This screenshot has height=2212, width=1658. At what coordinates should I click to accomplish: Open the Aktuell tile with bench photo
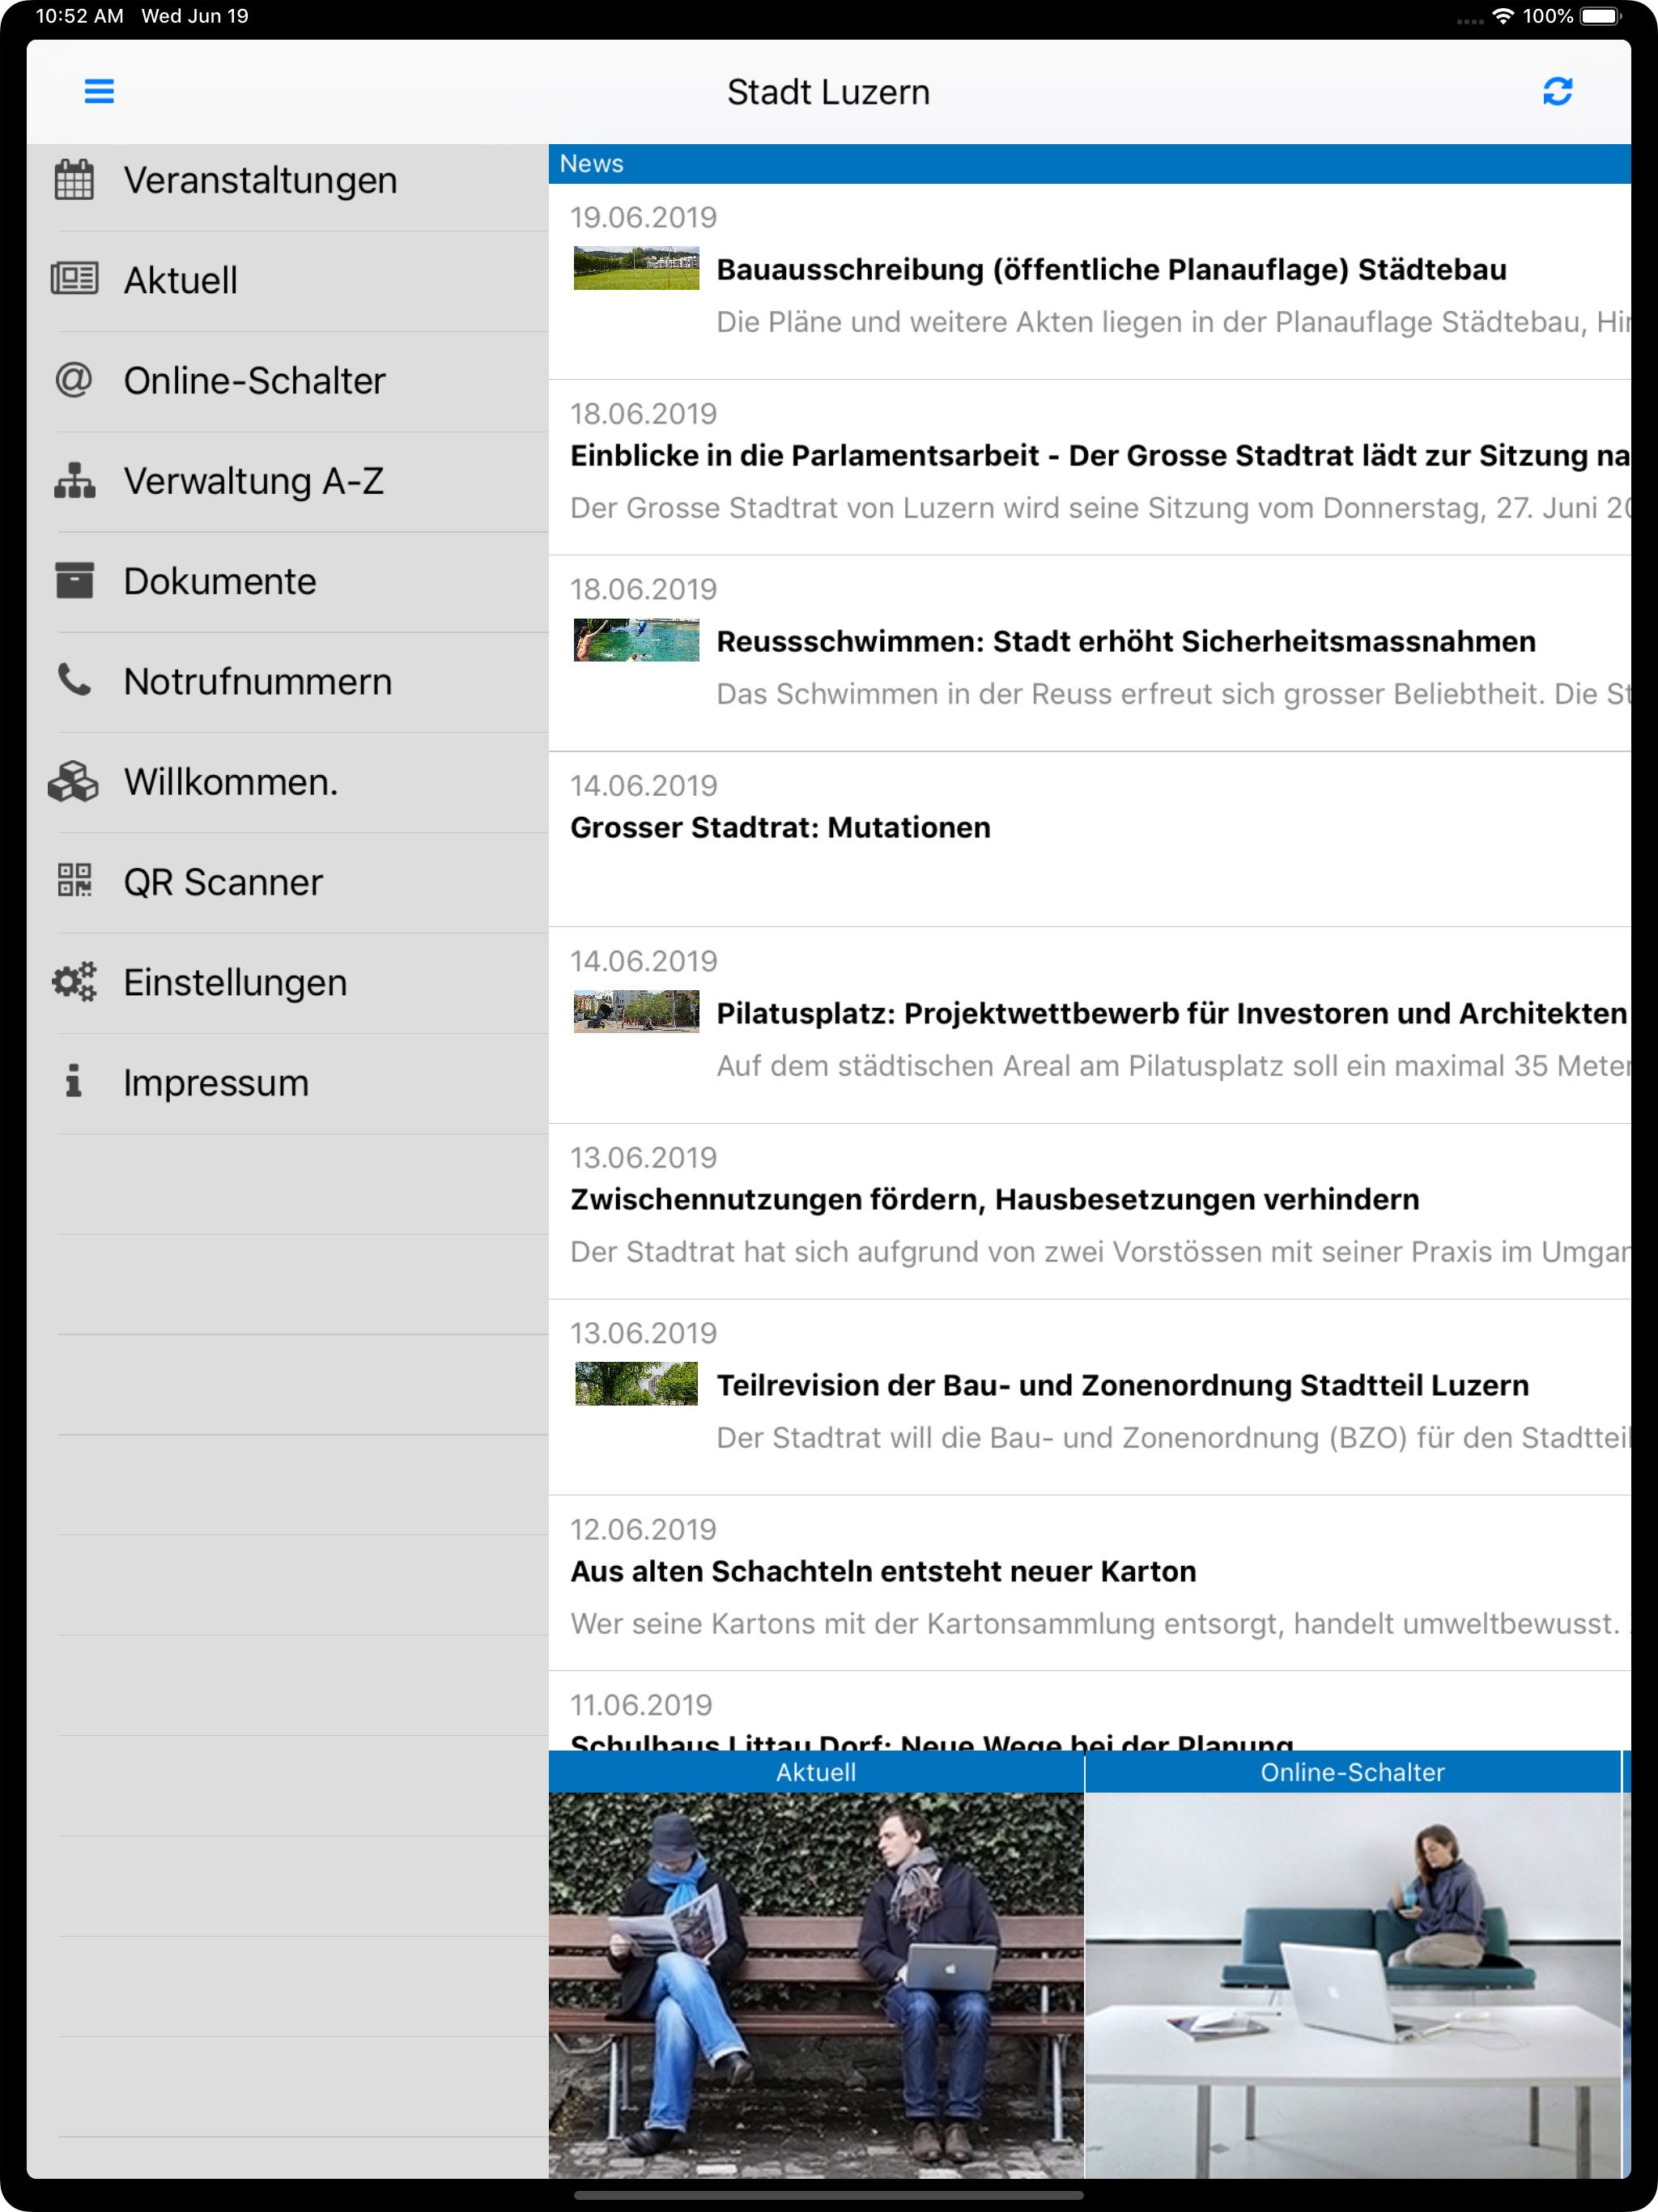click(x=816, y=1980)
